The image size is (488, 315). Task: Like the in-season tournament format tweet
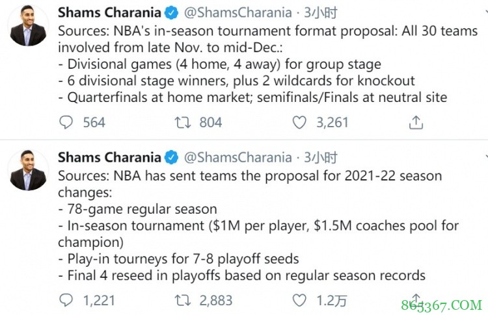pos(299,122)
